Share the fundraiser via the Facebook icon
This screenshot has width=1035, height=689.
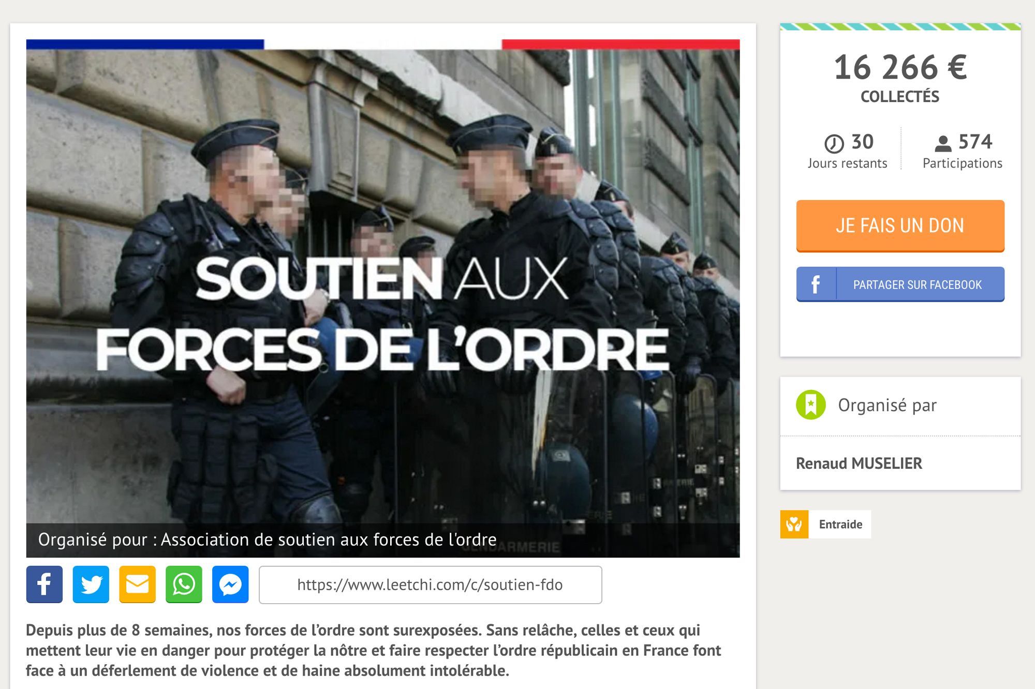(x=45, y=585)
